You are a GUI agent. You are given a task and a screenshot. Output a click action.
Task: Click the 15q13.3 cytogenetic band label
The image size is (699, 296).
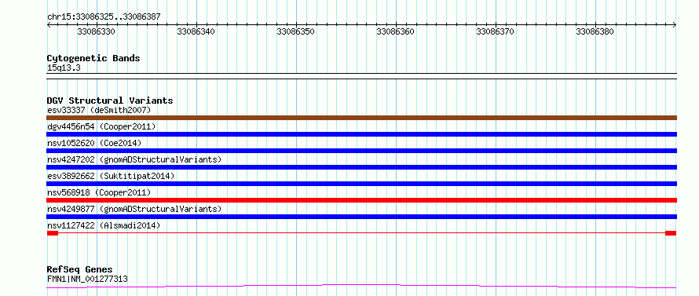64,68
